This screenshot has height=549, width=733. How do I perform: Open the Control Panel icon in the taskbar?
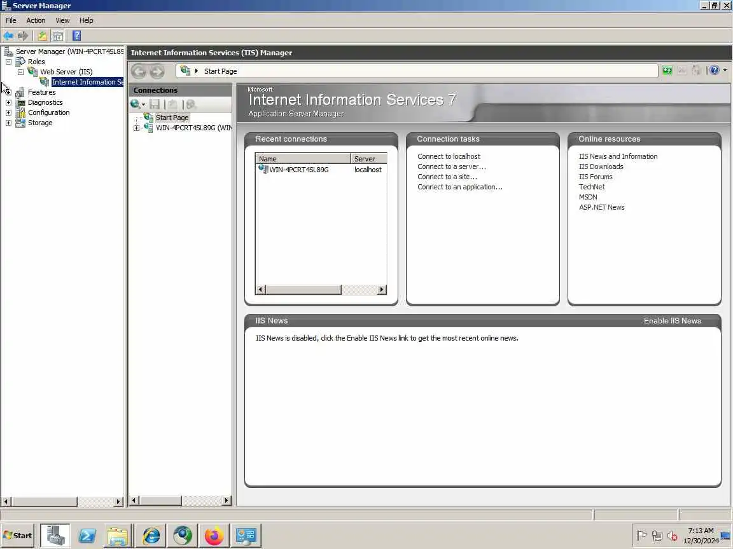coord(246,536)
